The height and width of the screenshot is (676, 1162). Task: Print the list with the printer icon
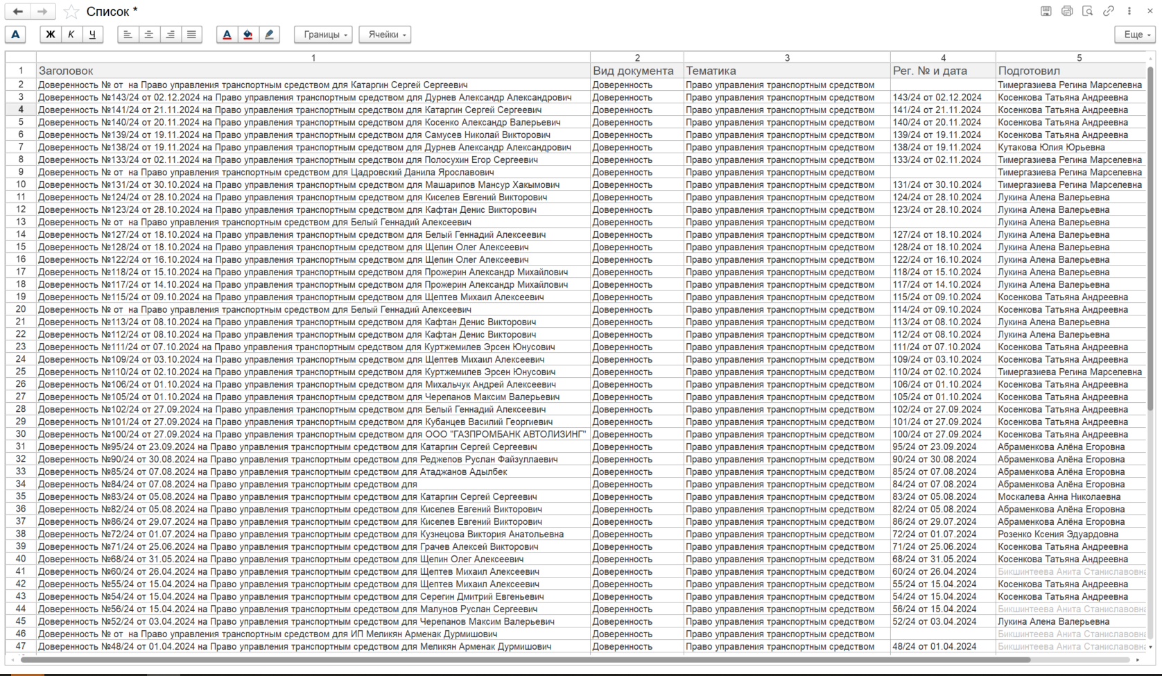[1067, 11]
